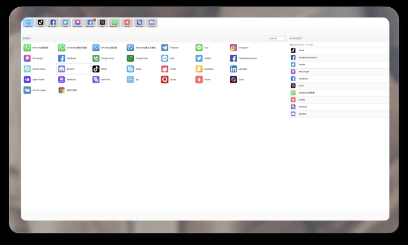The image size is (408, 245).
Task: Open Snapchat from the app grid
Action: coord(199,69)
